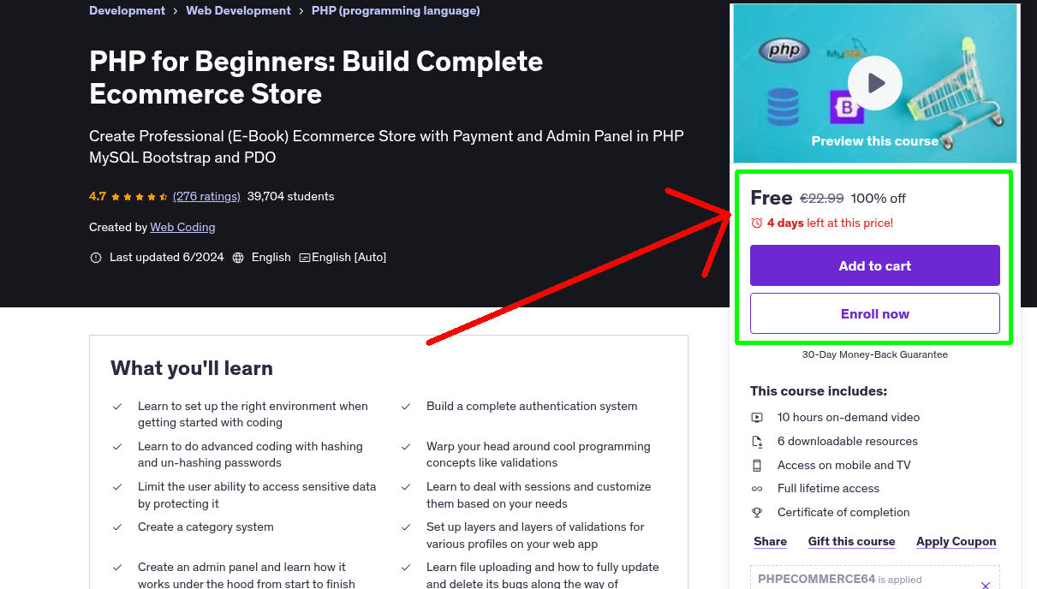Open the PHP (programming language) breadcrumb
Viewport: 1037px width, 589px height.
click(396, 11)
